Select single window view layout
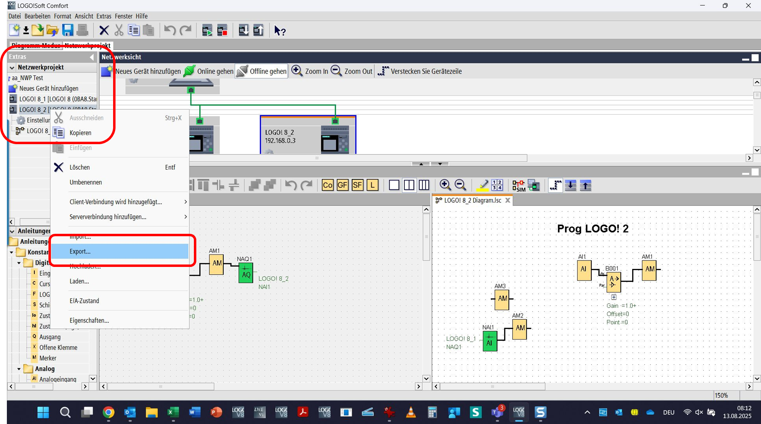The image size is (761, 424). click(x=394, y=185)
